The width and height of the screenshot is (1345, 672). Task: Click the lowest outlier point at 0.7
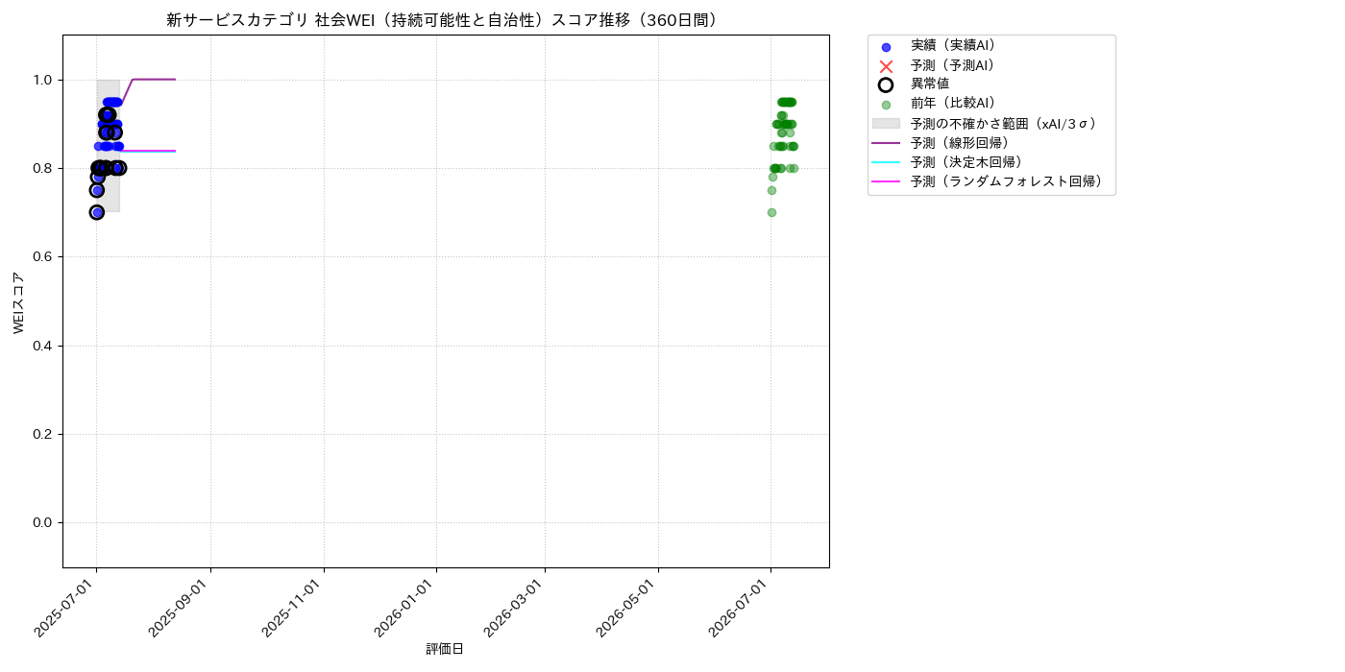pyautogui.click(x=97, y=212)
